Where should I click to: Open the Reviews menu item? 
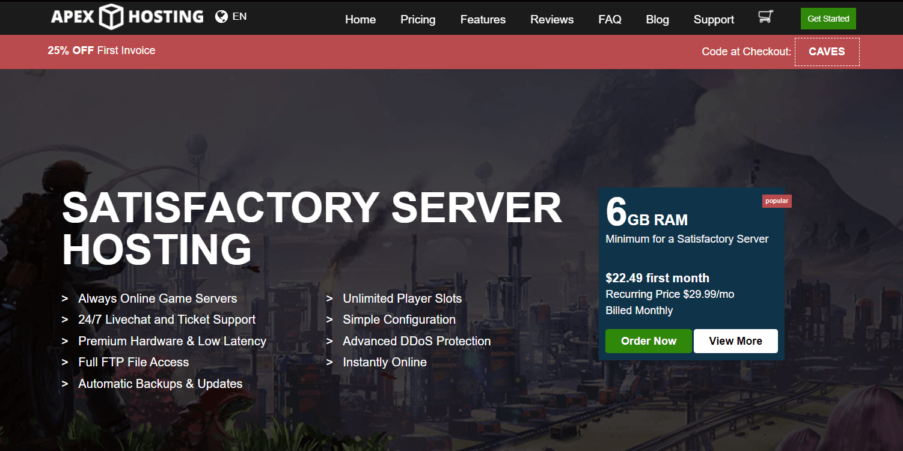tap(552, 19)
